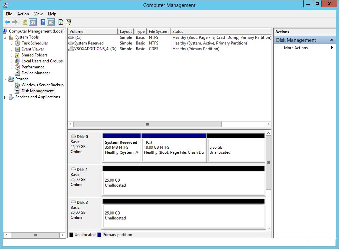The height and width of the screenshot is (249, 339).
Task: Open the Help menu
Action: pos(52,14)
